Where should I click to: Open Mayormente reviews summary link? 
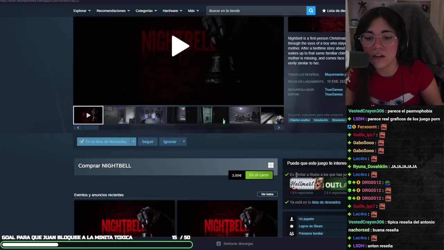335,74
